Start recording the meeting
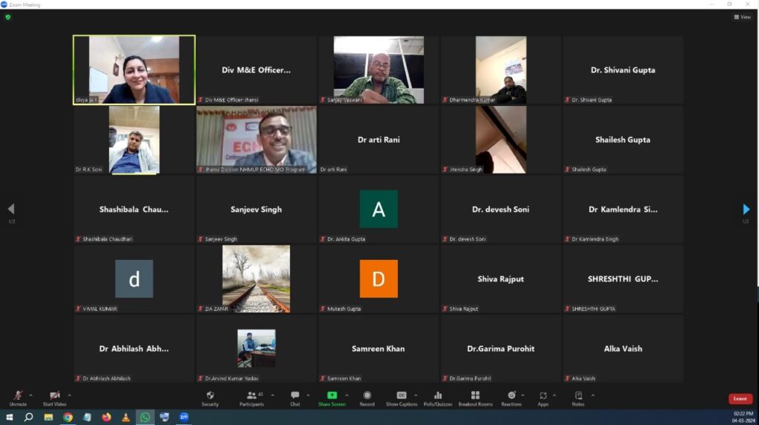 coord(367,397)
